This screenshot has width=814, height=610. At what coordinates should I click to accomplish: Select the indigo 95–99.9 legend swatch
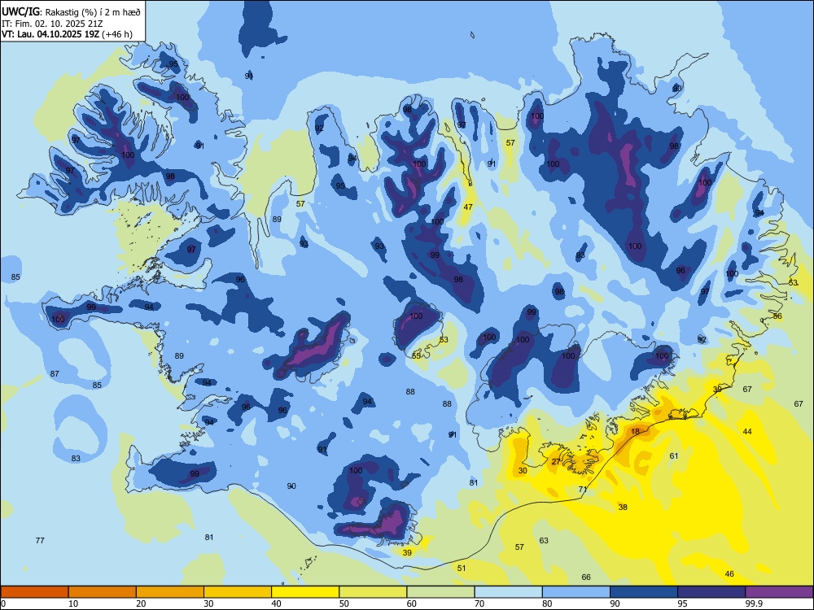(x=711, y=592)
